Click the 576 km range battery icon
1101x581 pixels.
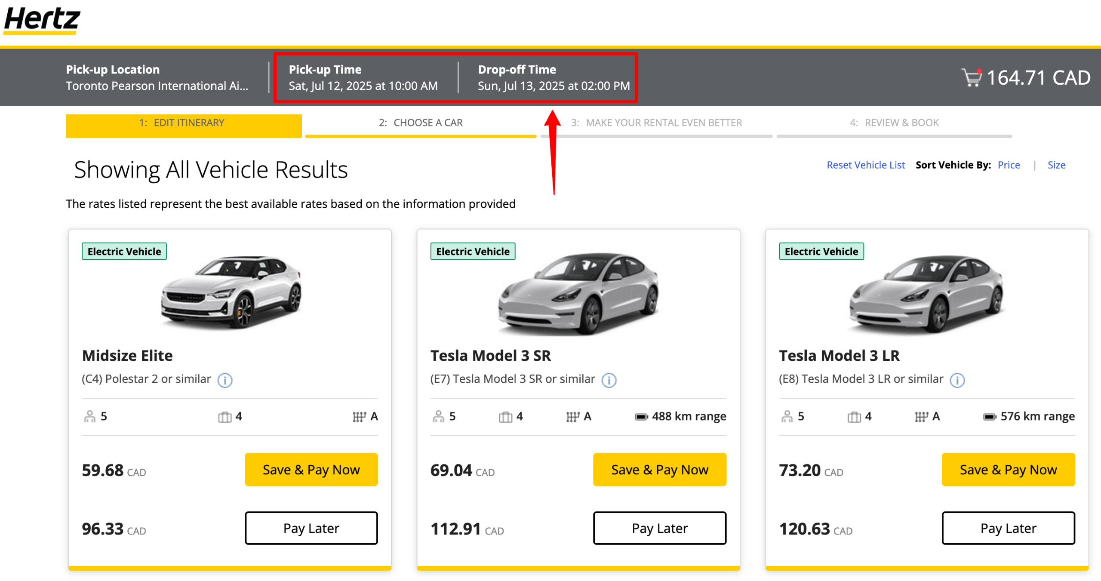[989, 417]
